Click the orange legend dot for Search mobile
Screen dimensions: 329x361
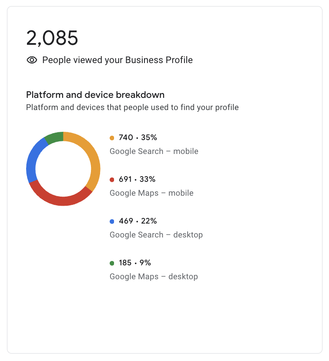tap(112, 138)
